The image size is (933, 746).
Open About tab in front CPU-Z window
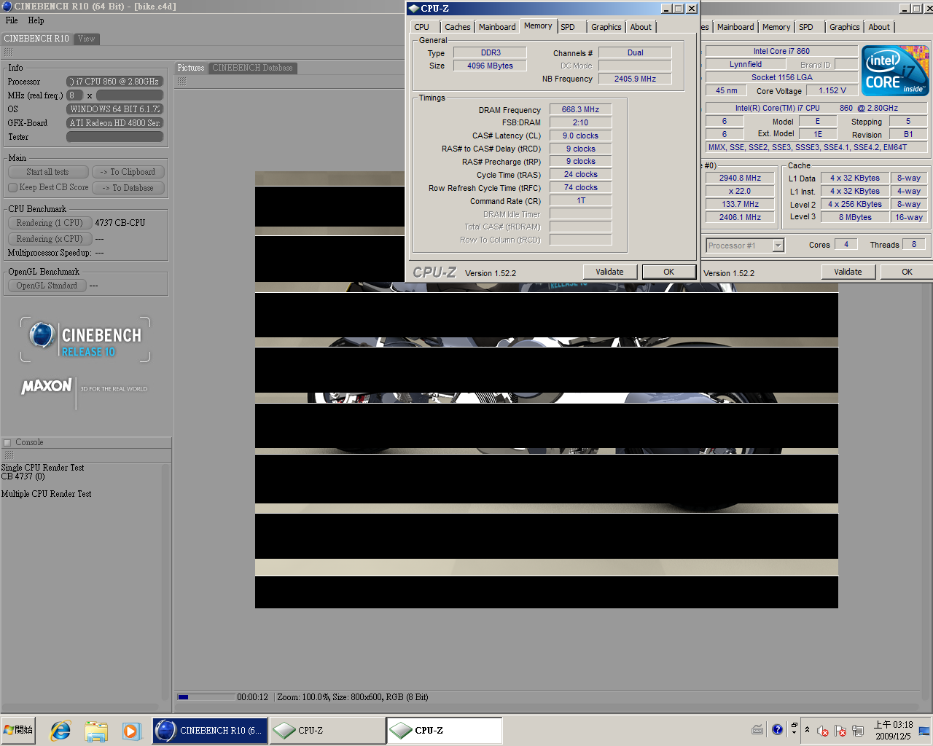point(641,27)
